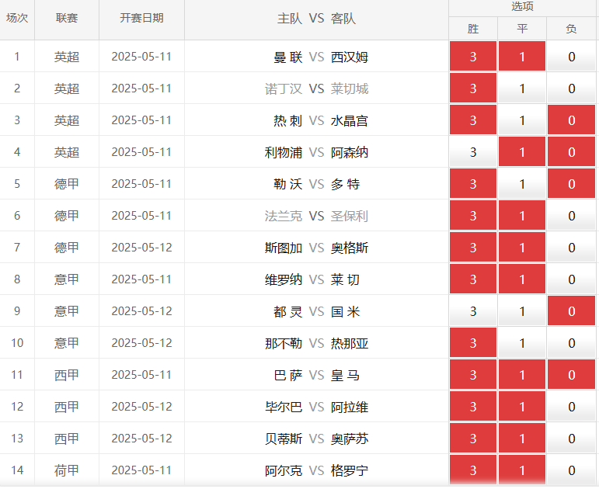Image resolution: width=599 pixels, height=489 pixels.
Task: Toggle win option 3 for 巴萨 VS 皇马
Action: [473, 374]
